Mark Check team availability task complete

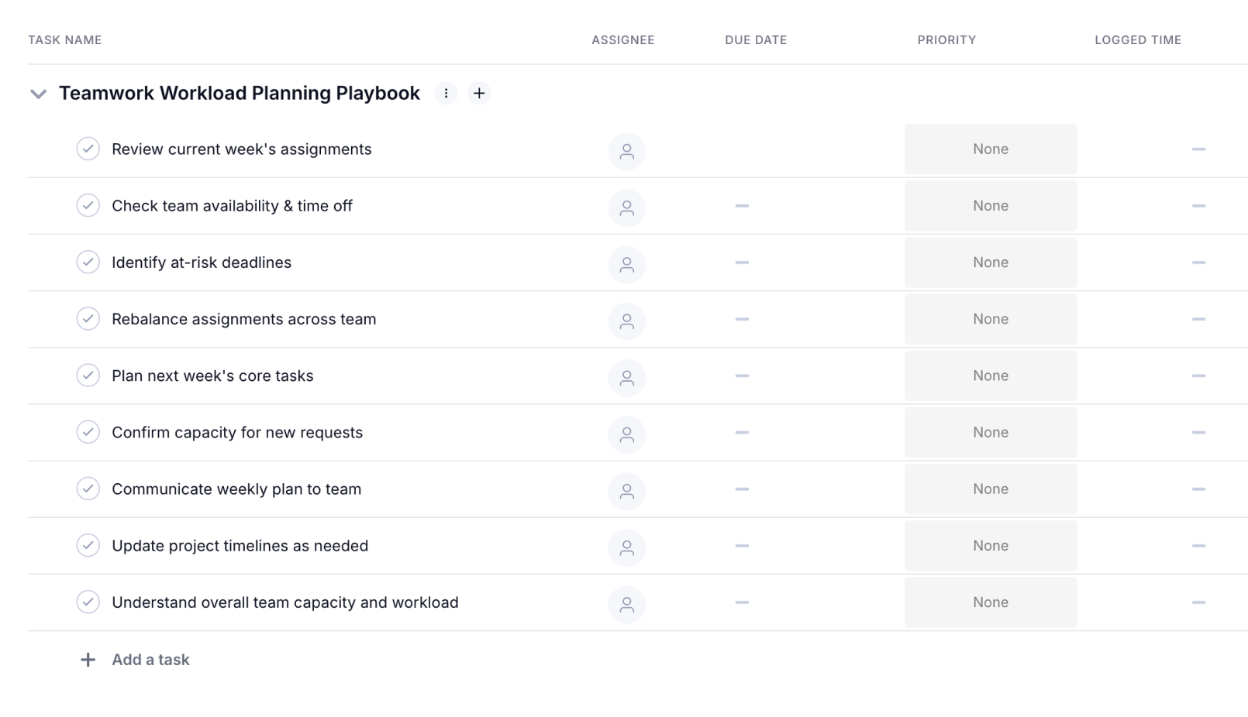click(88, 205)
